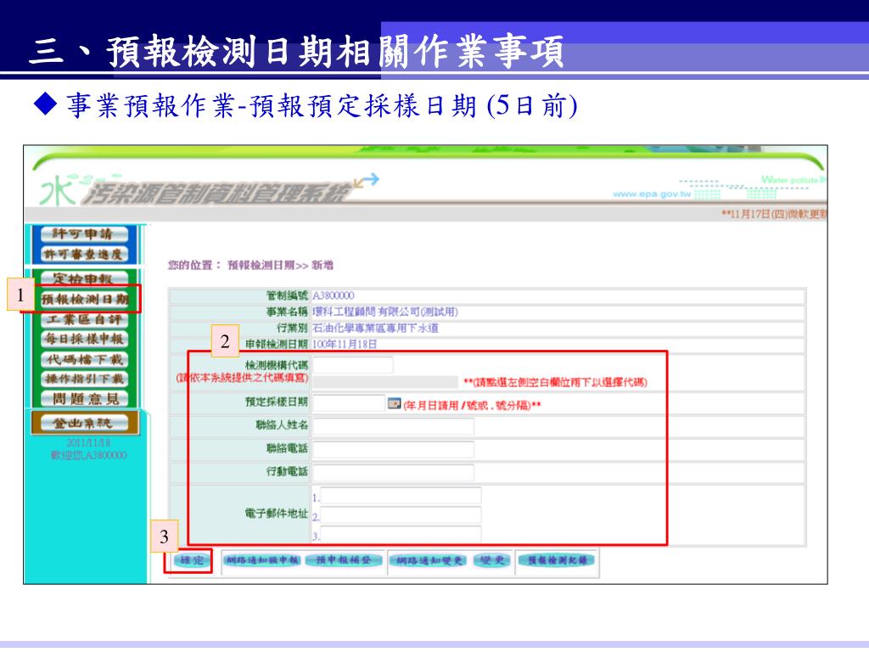Viewport: 869px width, 652px height.
Task: Open 代碼檔下載 from the sidebar
Action: coord(84,359)
